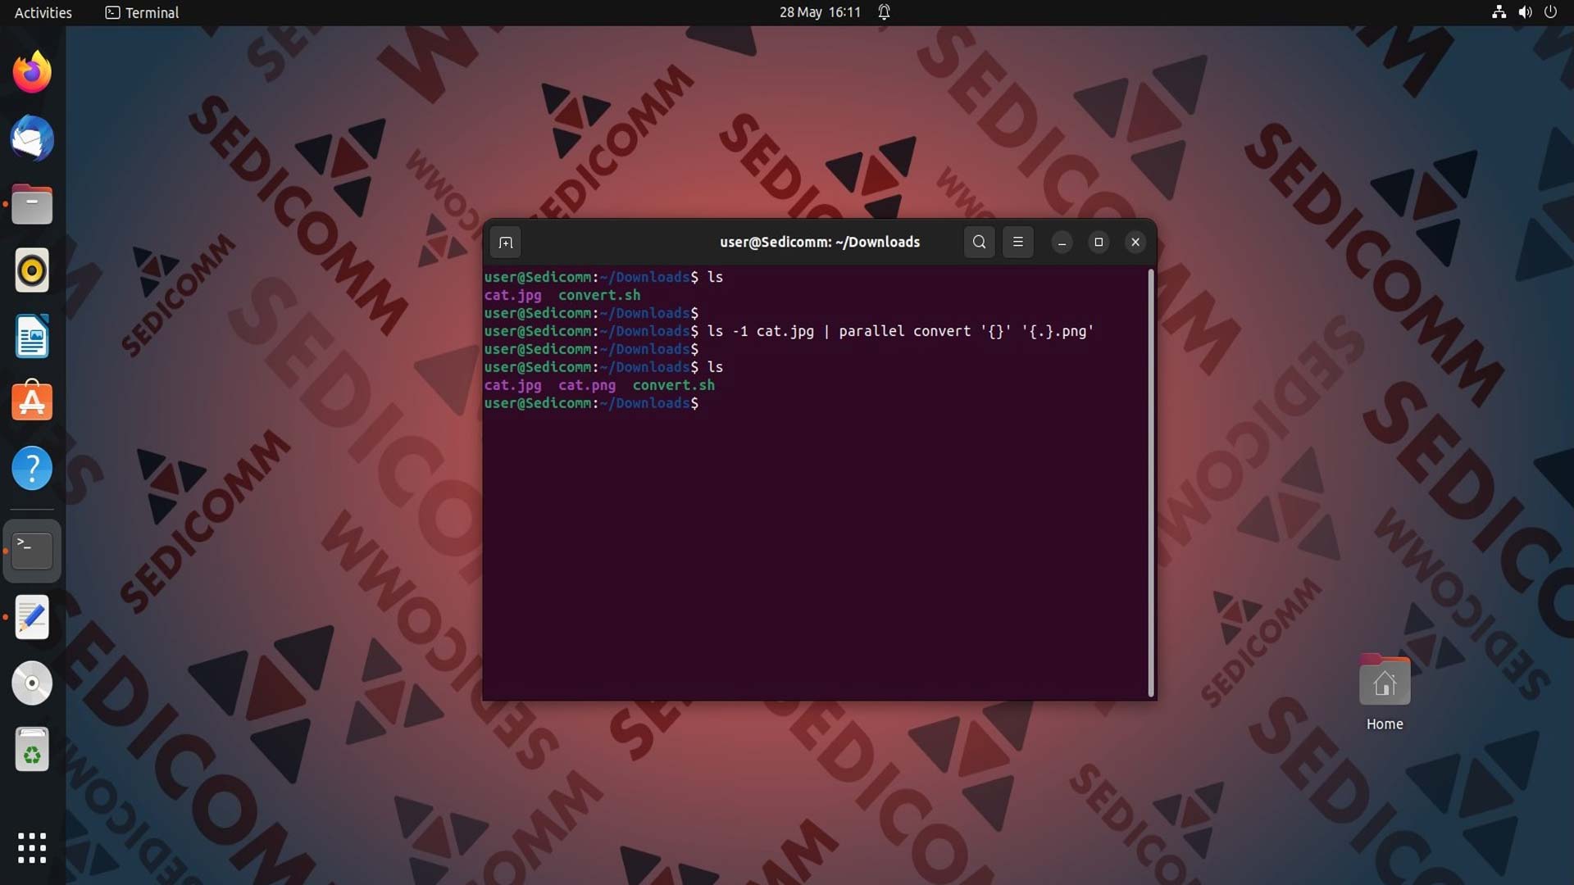The height and width of the screenshot is (885, 1574).
Task: Launch Thunderbird mail from the dock
Action: click(32, 138)
